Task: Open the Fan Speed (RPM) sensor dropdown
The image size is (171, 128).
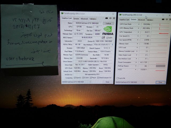Action: pyautogui.click(x=138, y=40)
